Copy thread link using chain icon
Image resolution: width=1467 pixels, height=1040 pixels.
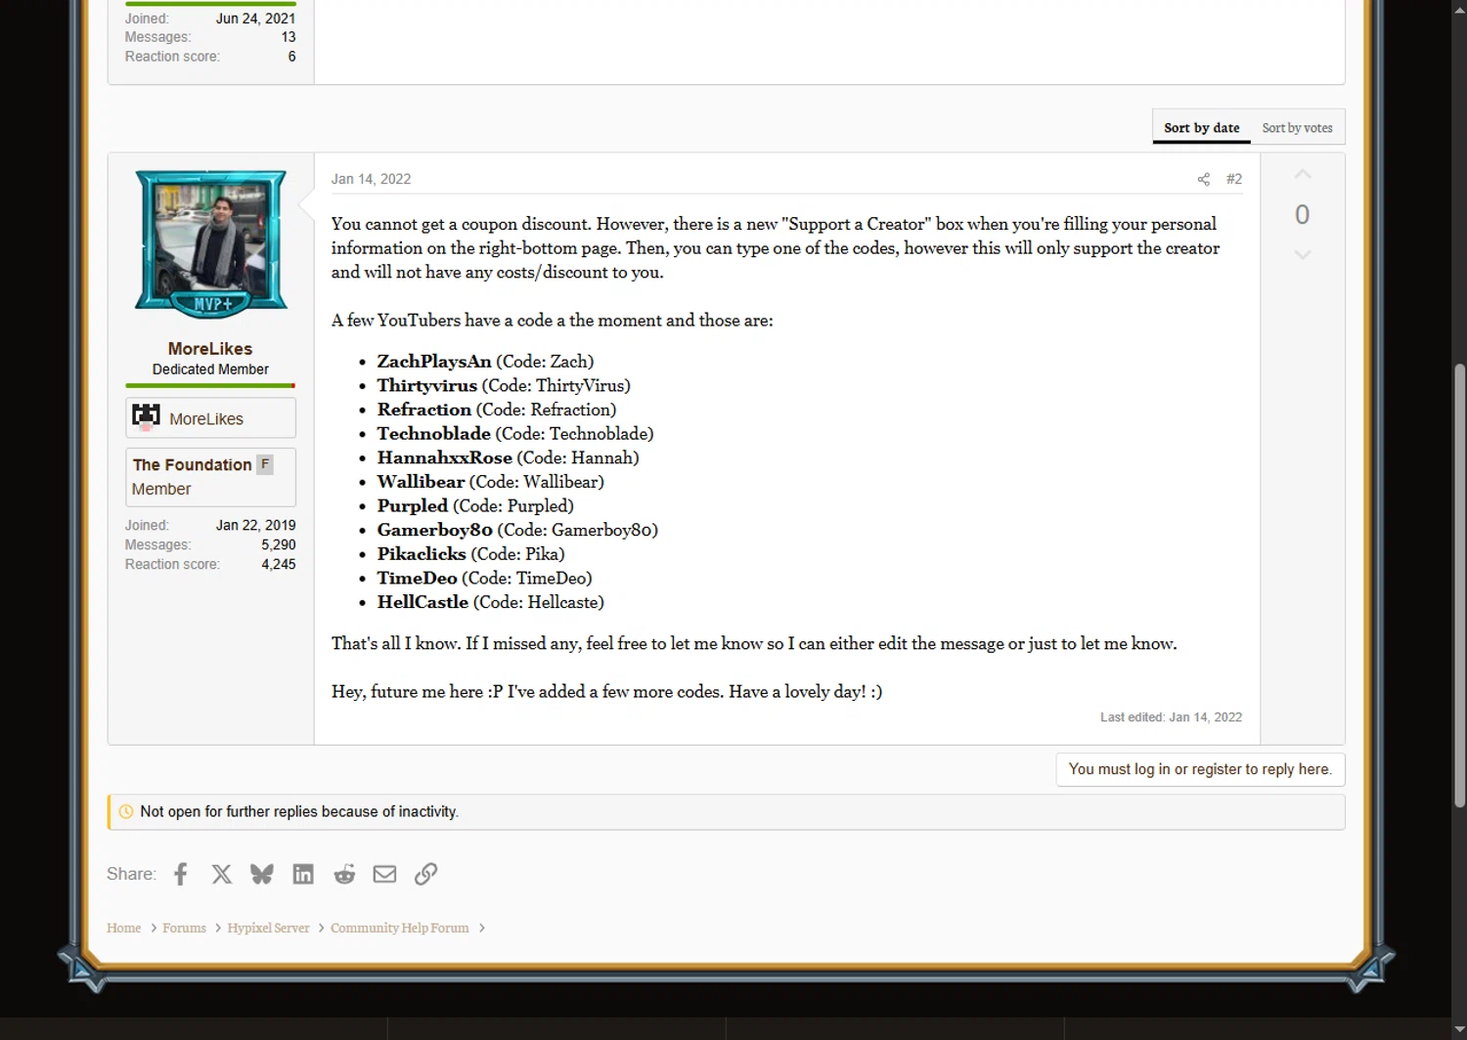coord(425,874)
